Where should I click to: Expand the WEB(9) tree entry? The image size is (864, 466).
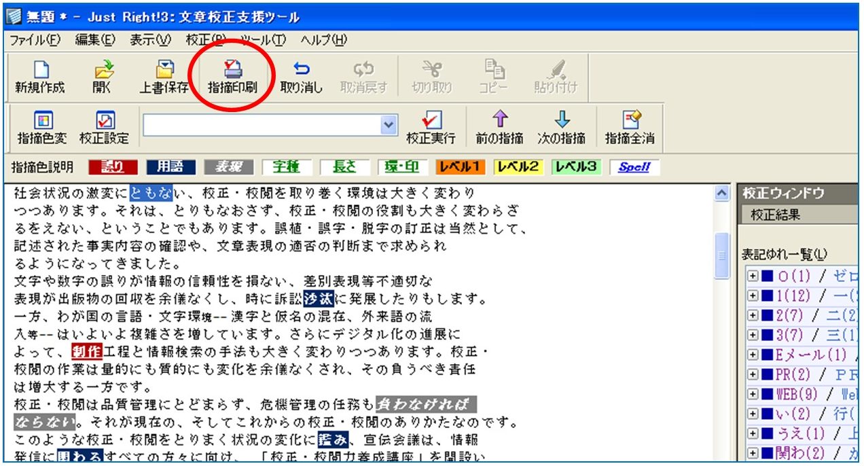click(752, 394)
